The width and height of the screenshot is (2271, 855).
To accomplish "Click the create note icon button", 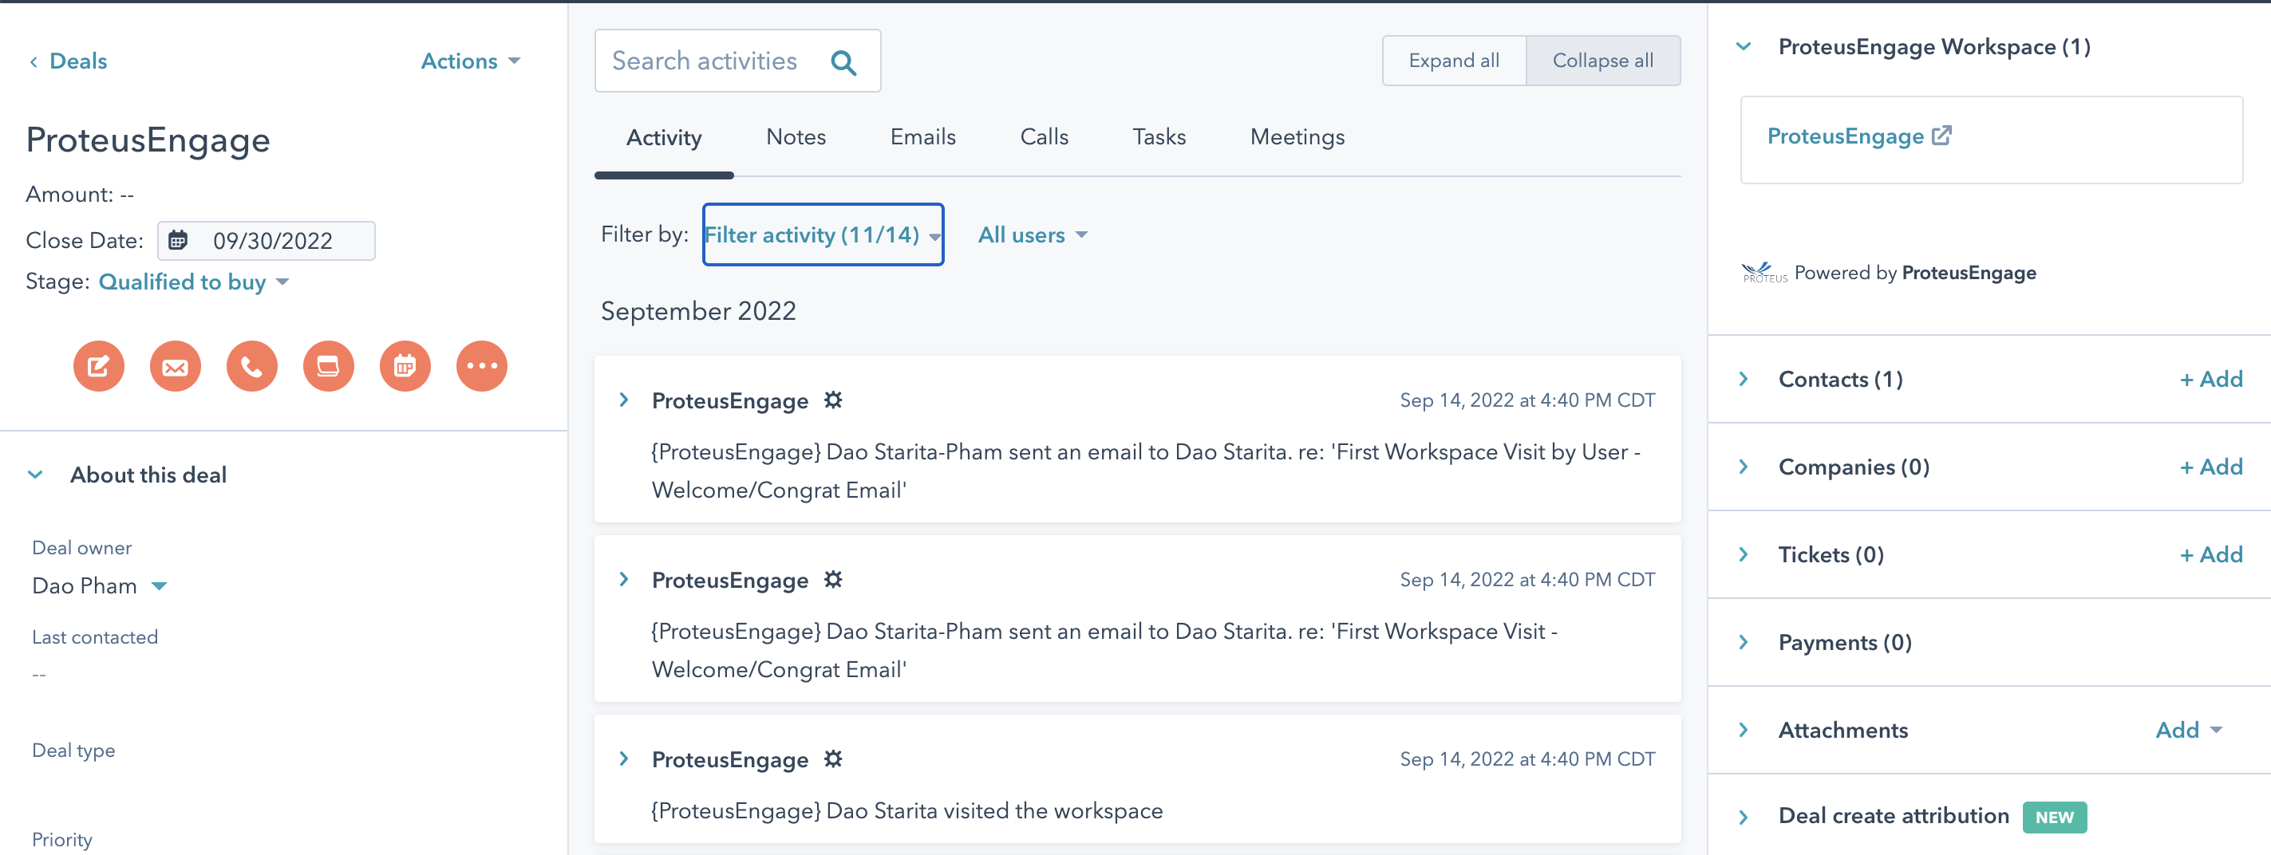I will tap(99, 366).
